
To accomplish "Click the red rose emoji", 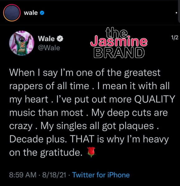I will 91,152.
